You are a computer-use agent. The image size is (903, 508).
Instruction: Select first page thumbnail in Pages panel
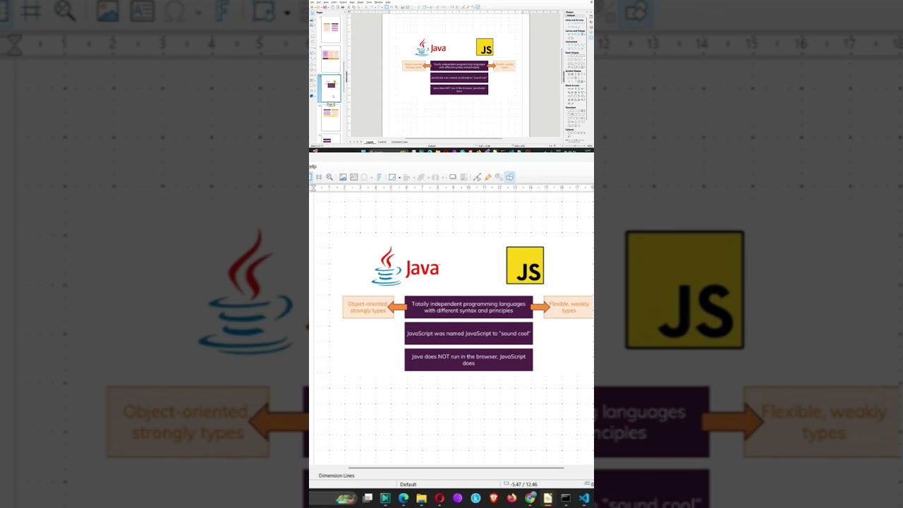331,28
